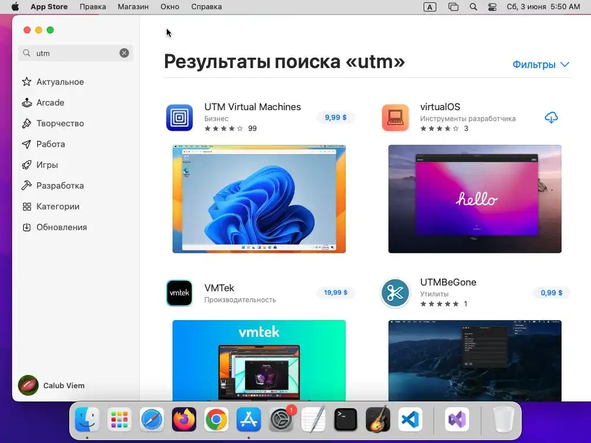This screenshot has width=591, height=443.
Task: Launch Firefox from the Dock
Action: [x=184, y=419]
